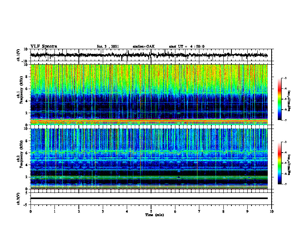Click time axis tick label "0"
The width and height of the screenshot is (306, 237).
[x=31, y=211]
